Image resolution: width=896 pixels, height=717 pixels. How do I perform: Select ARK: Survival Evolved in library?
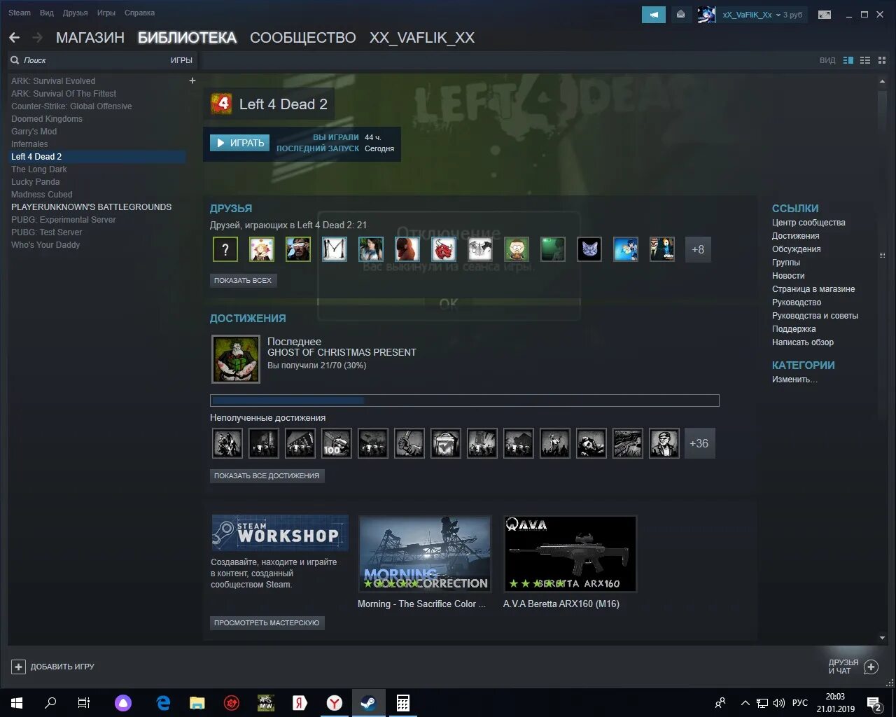pos(53,81)
